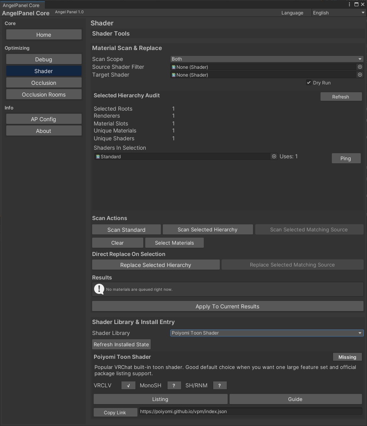Open the window options menu via kebab icon
Screen dimensions: 367x426
[350, 4]
